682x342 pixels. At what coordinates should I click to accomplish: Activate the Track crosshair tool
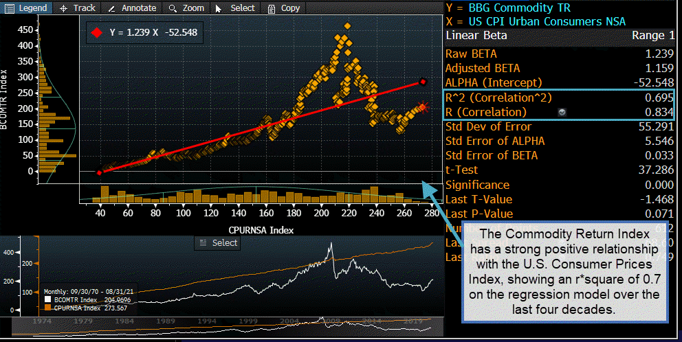[78, 8]
